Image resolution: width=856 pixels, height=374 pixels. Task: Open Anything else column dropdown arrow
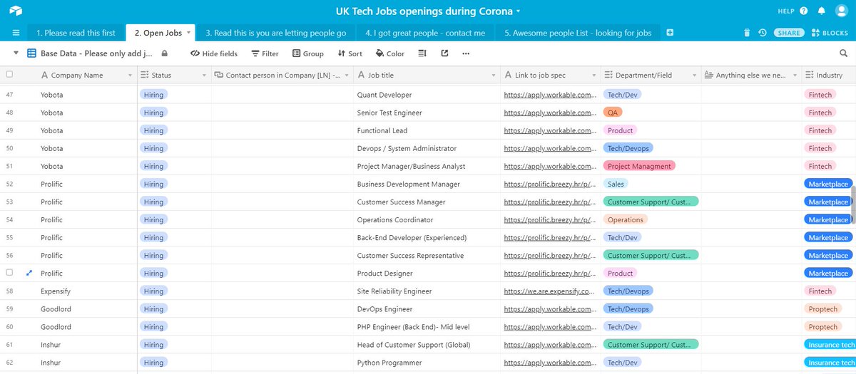tap(795, 75)
